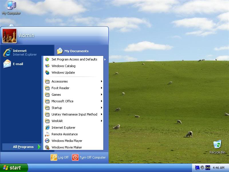
Task: Expand the Games submenu arrow
Action: tap(101, 95)
